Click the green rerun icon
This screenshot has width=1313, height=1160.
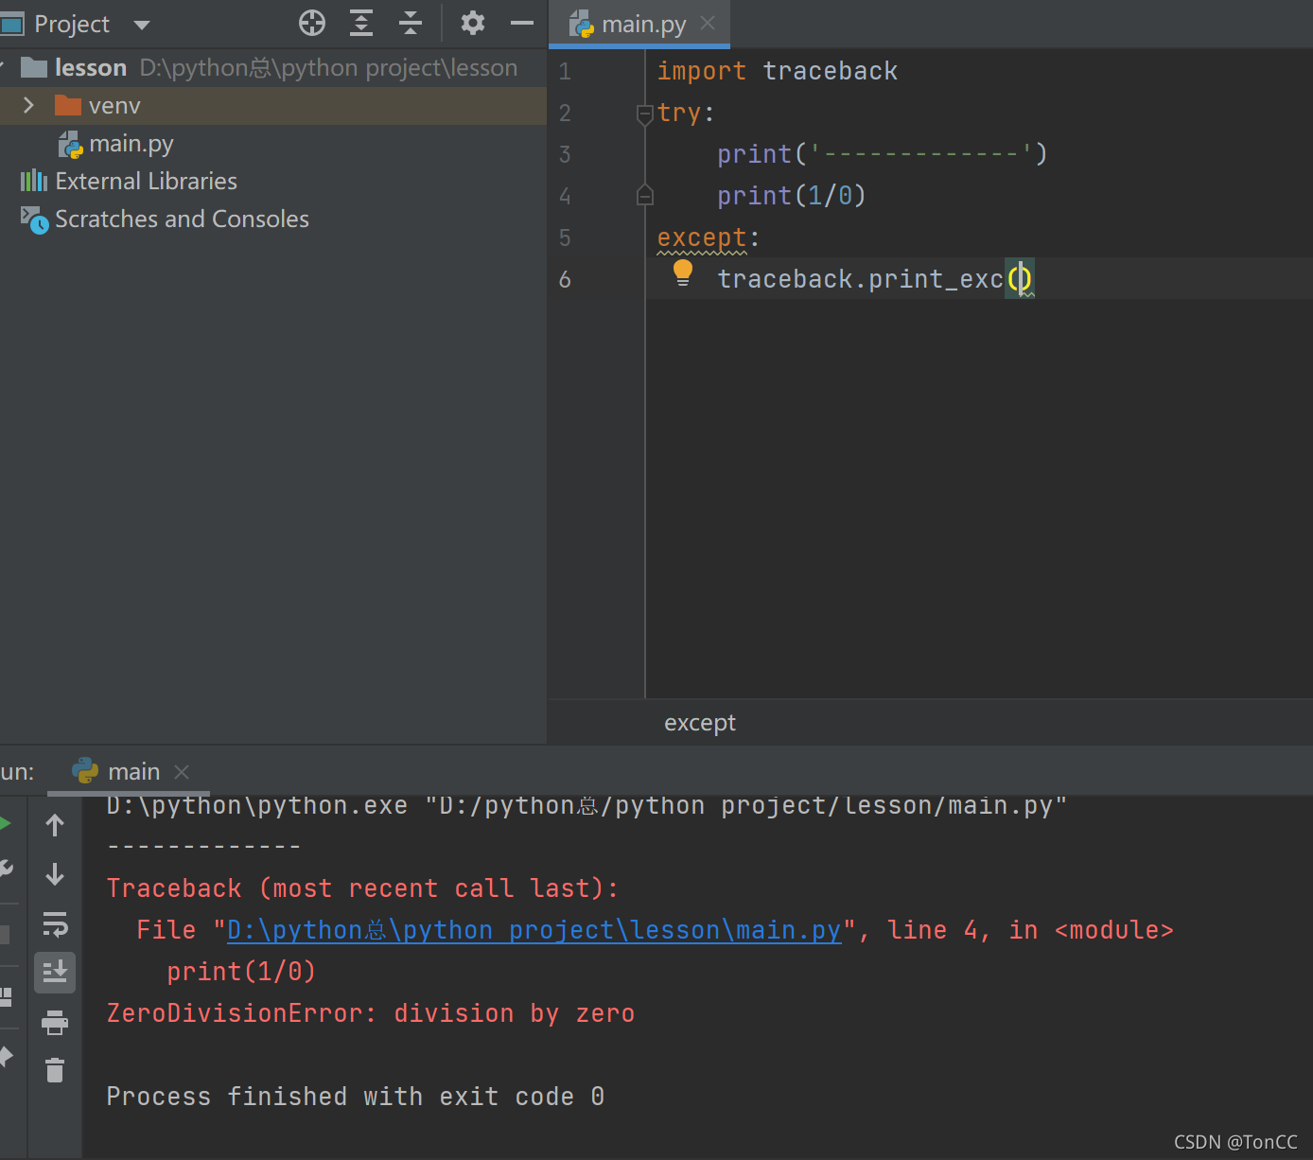coord(5,824)
